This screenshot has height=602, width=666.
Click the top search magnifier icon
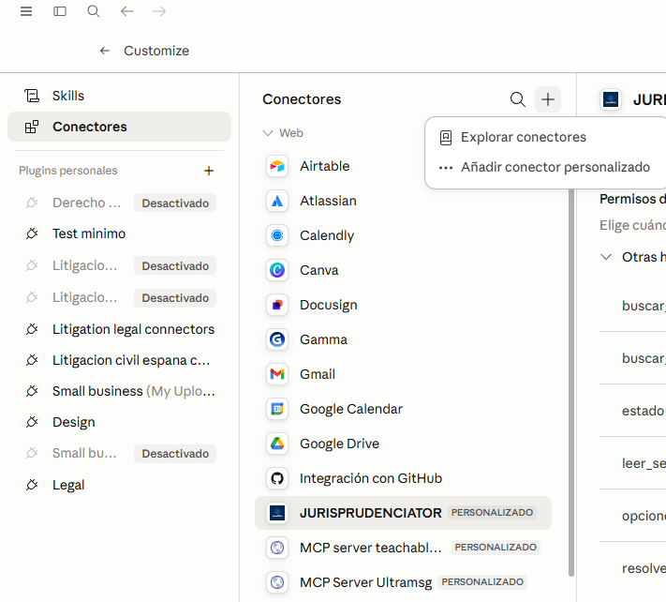pos(94,11)
